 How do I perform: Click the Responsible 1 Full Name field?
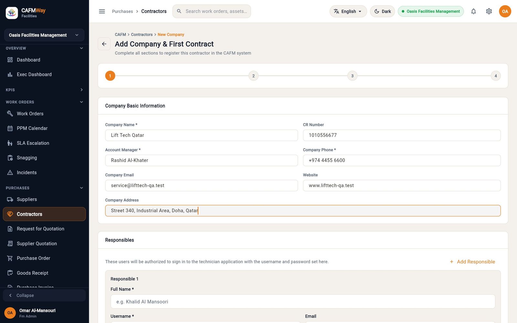tap(303, 302)
